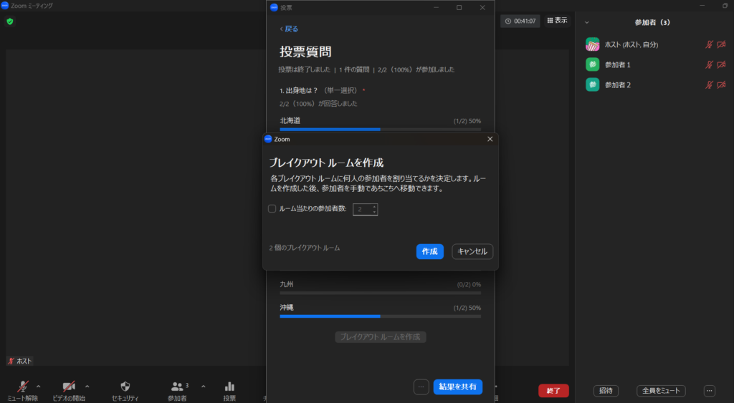Click the video-off icon for 参加者 2
This screenshot has height=403, width=734.
[721, 85]
